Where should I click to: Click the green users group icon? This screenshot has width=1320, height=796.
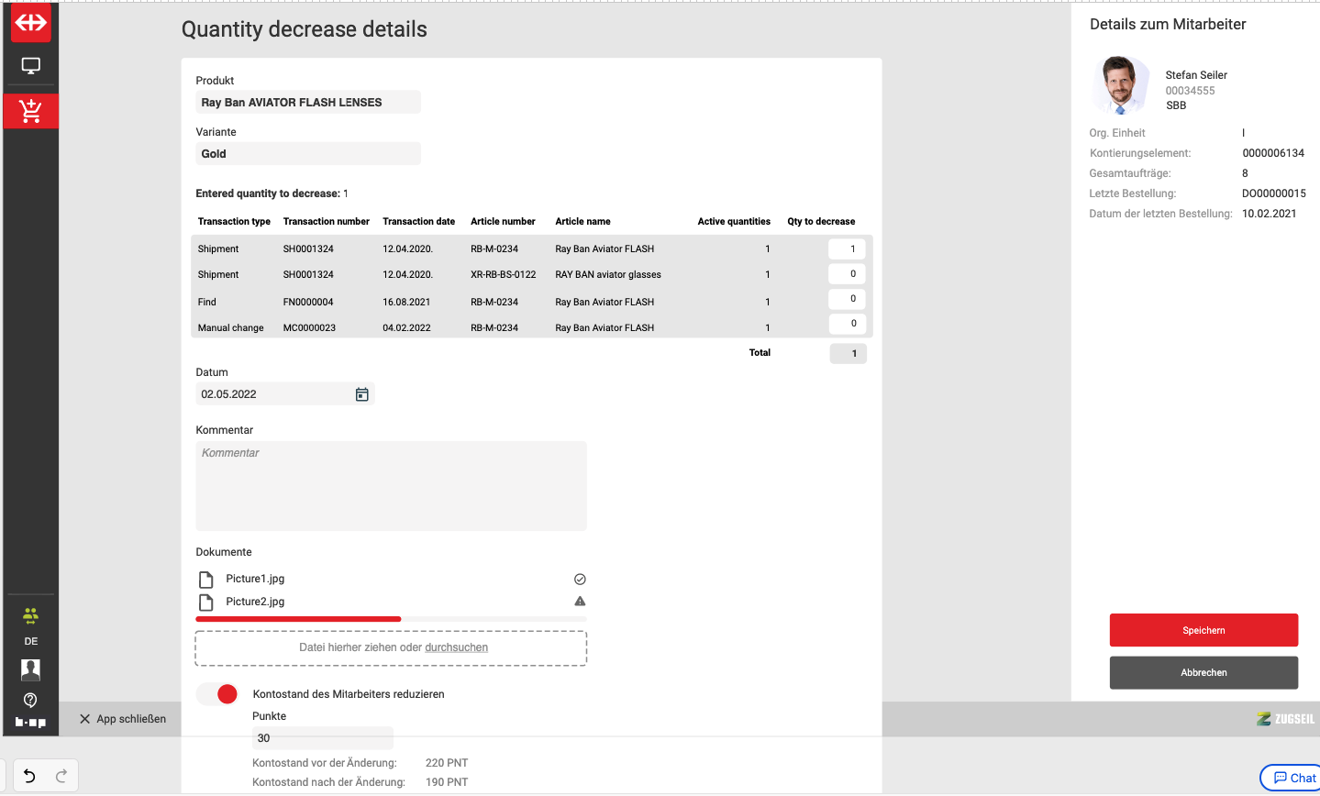31,615
